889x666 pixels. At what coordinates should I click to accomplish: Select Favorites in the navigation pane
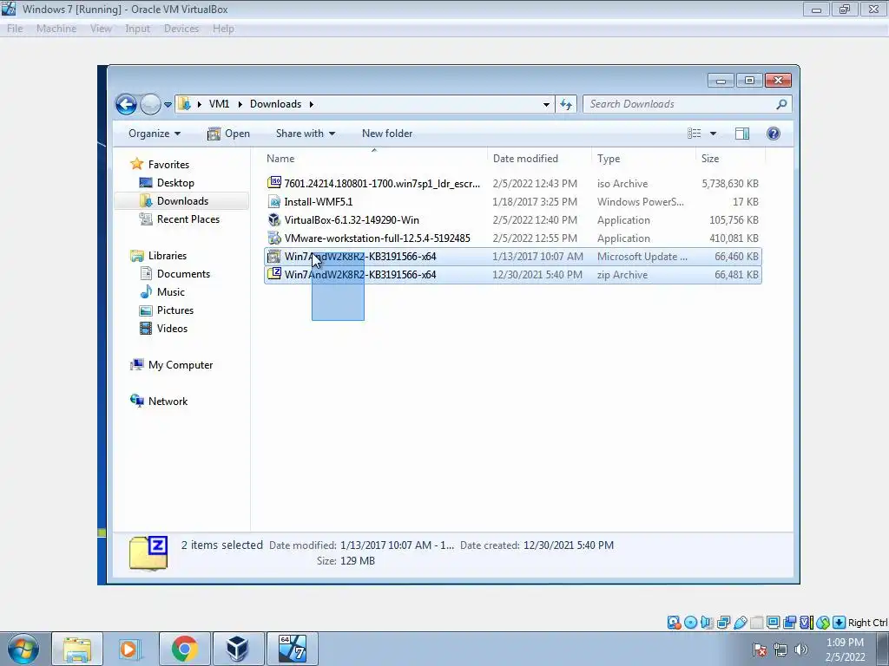click(168, 164)
